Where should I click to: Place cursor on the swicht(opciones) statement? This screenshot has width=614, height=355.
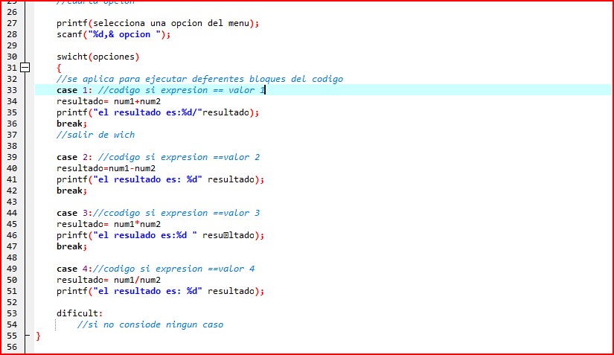click(x=97, y=57)
